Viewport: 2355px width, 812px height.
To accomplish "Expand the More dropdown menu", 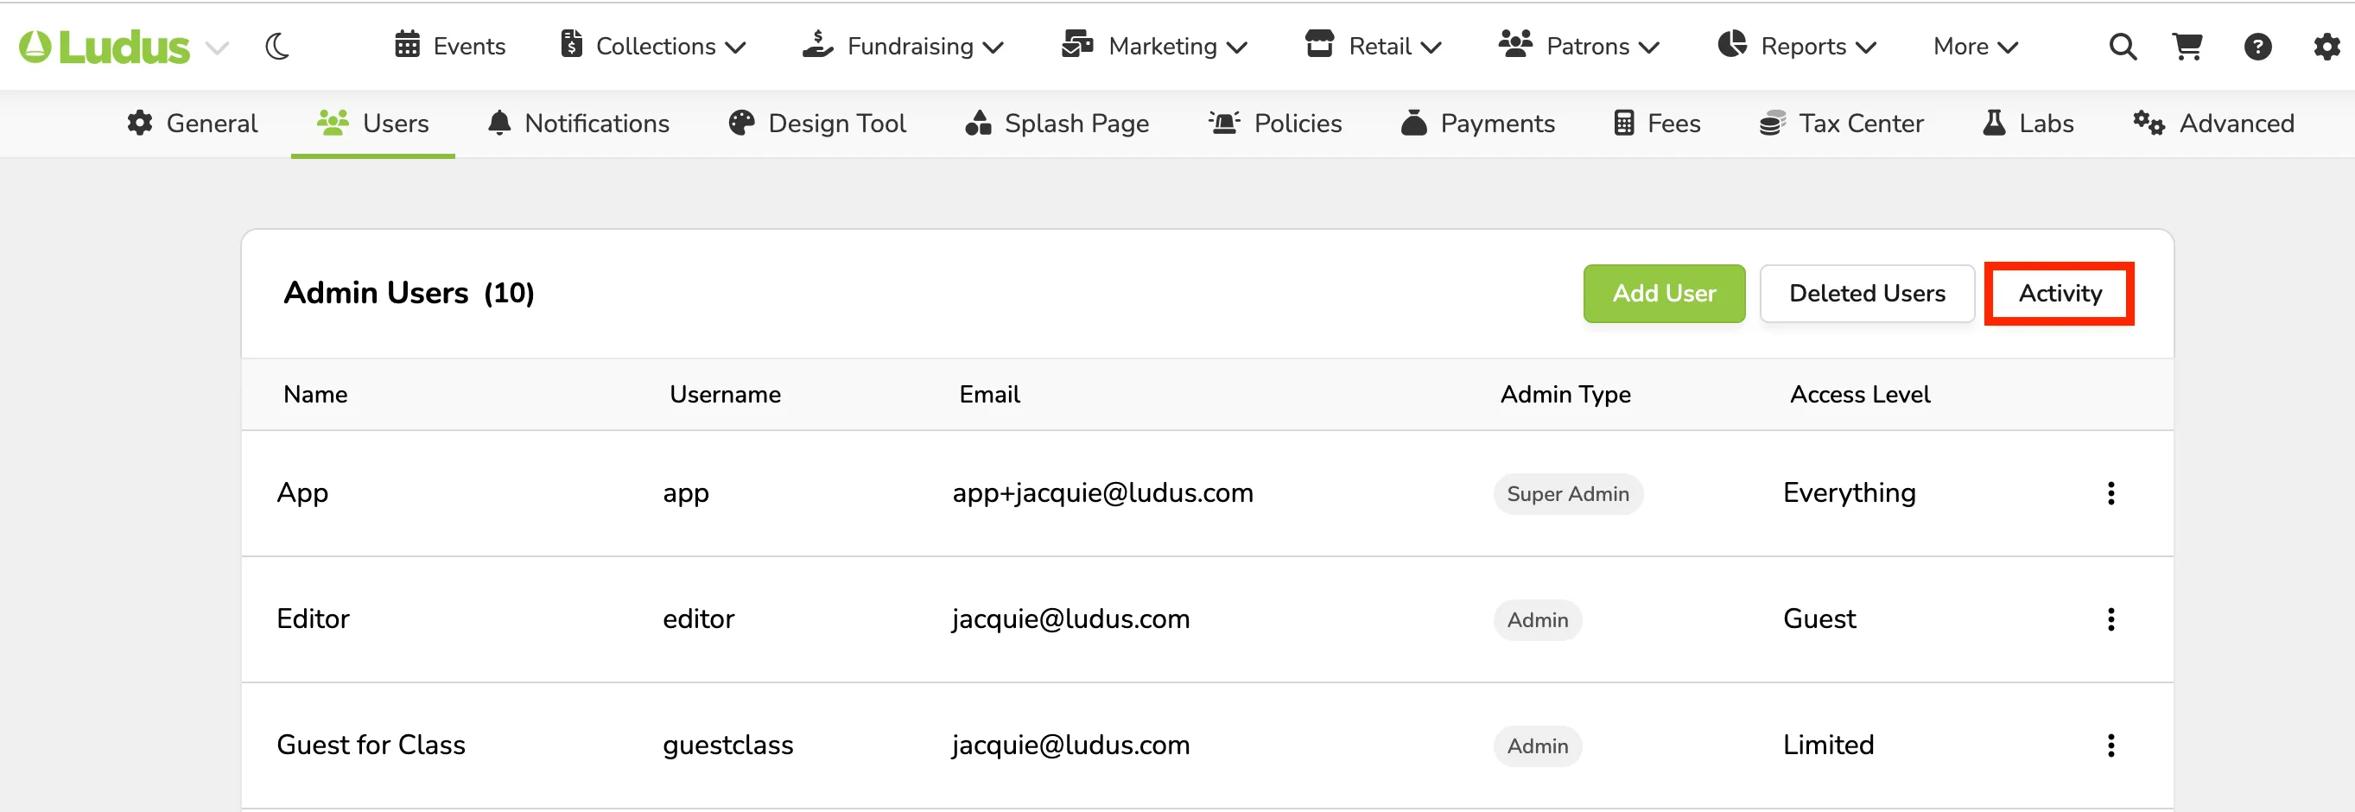I will pyautogui.click(x=1976, y=46).
